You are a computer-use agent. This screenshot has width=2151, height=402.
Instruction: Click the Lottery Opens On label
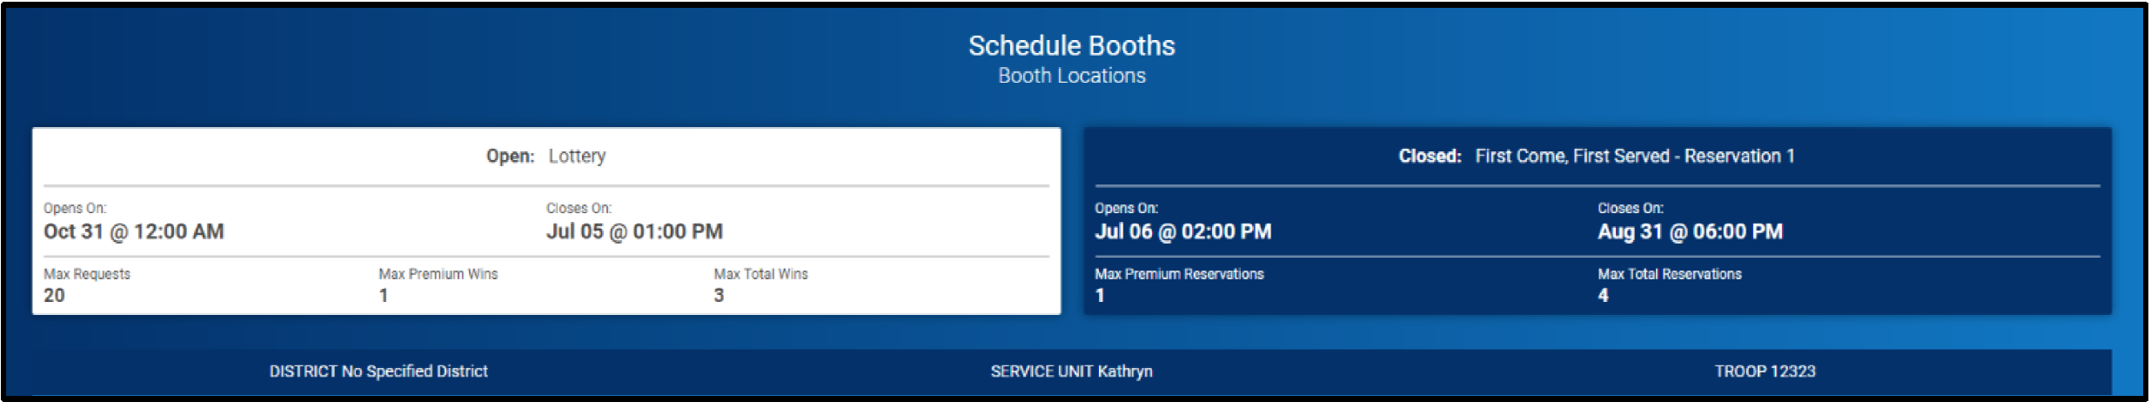pyautogui.click(x=75, y=209)
